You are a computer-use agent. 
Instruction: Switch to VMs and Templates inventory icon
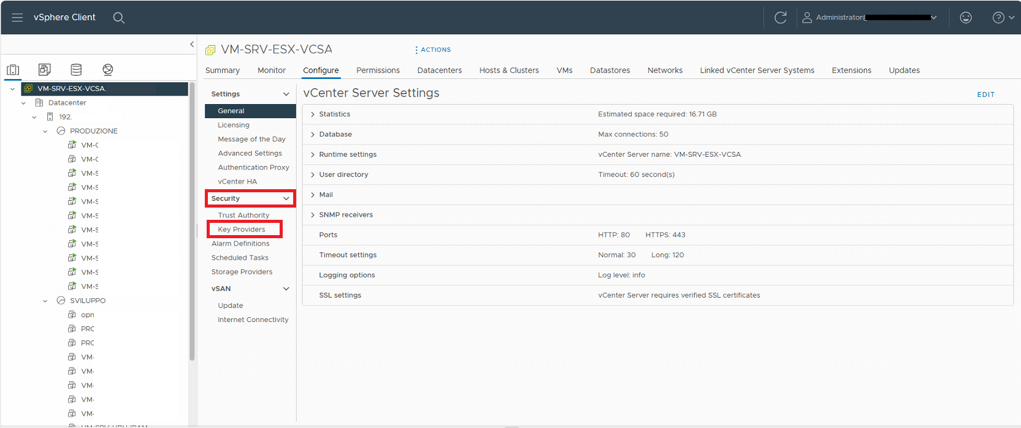(44, 70)
